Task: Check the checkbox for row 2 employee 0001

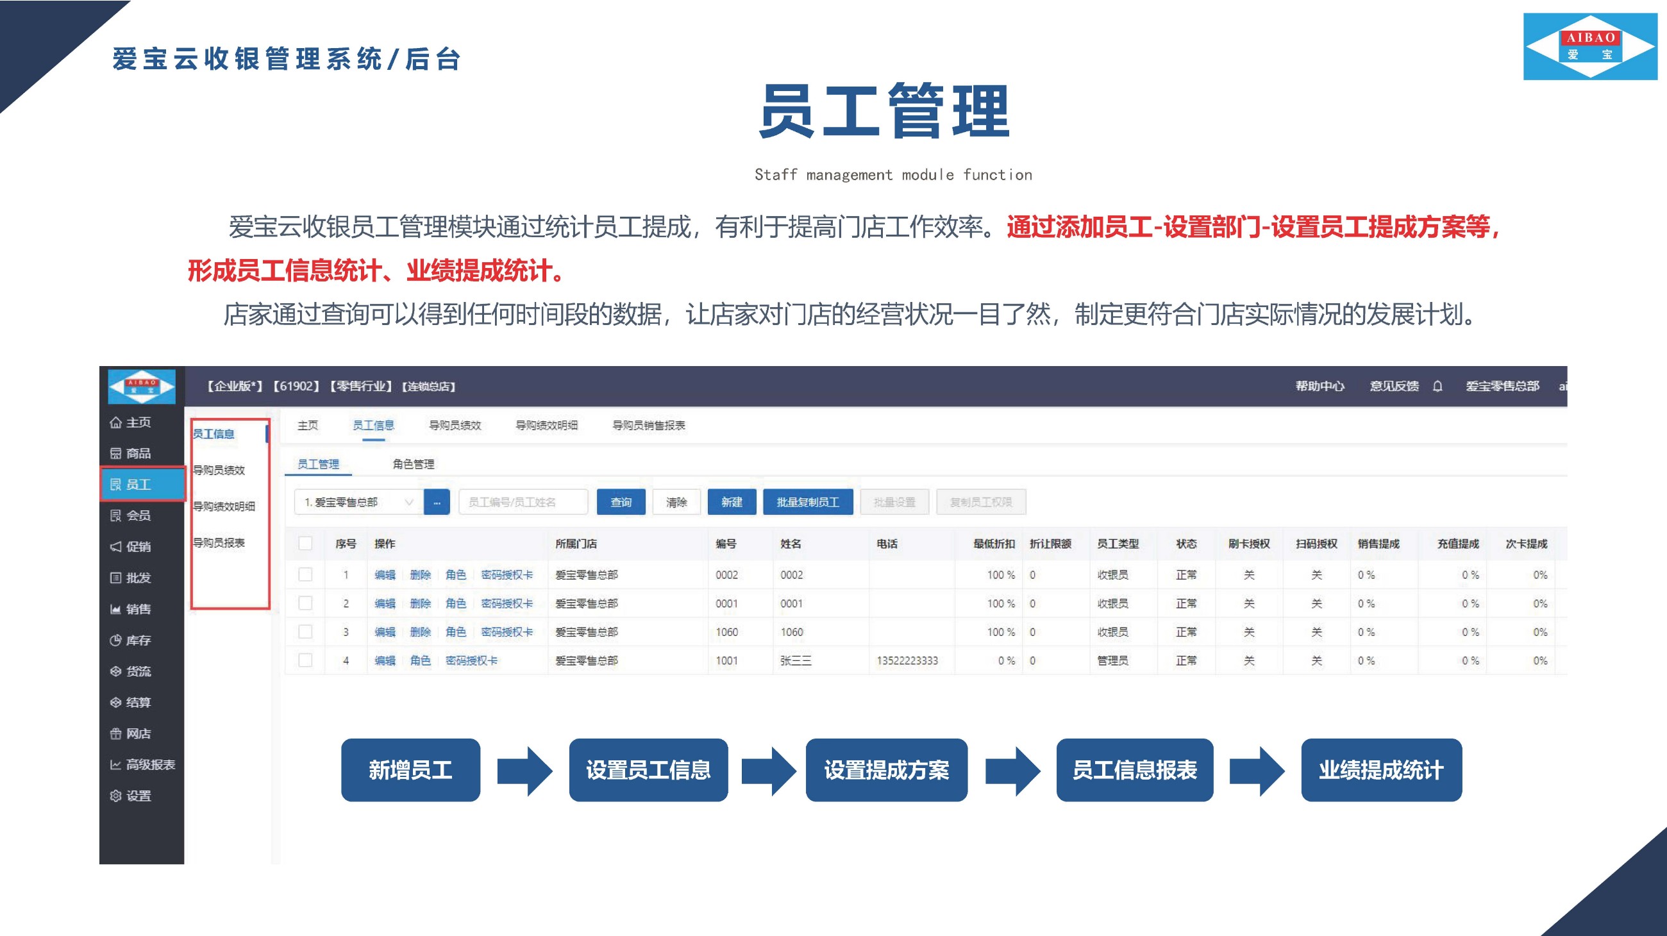Action: [x=305, y=603]
